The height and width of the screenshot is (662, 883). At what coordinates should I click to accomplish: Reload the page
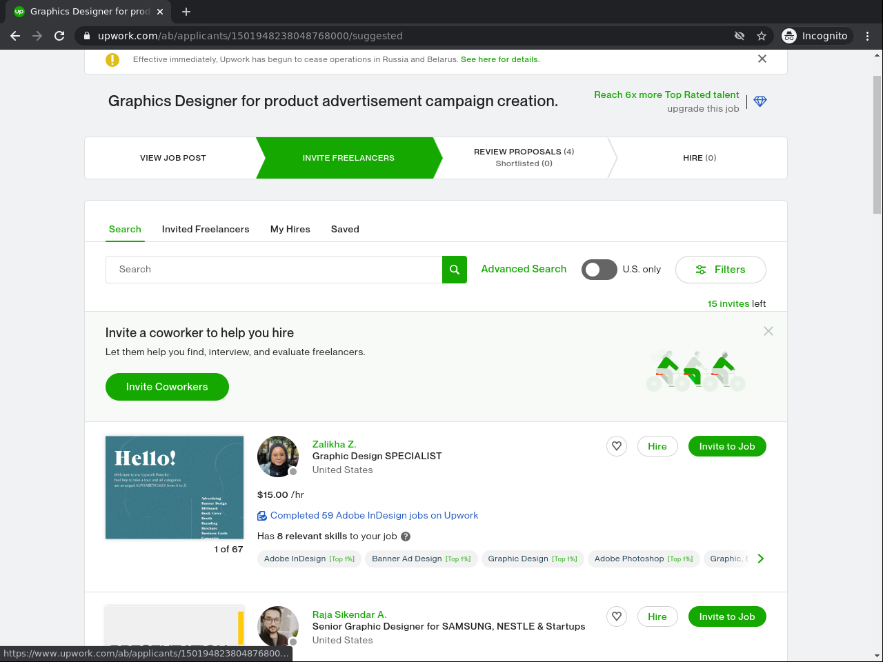point(59,36)
